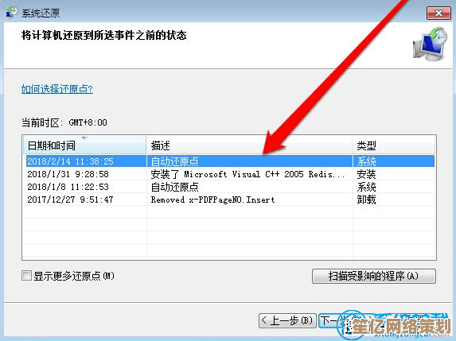This screenshot has width=456, height=341.
Task: Click the Microsoft Visual C++ 2005 description
Action: (x=247, y=174)
